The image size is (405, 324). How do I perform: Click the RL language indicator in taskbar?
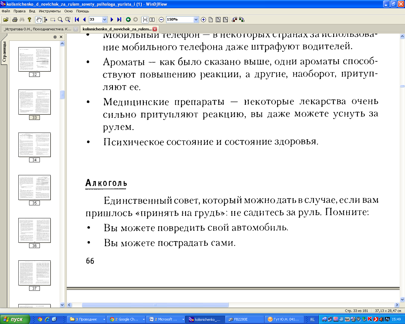click(x=312, y=320)
